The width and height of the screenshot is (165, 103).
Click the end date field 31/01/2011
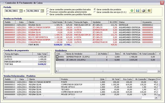pos(33,11)
